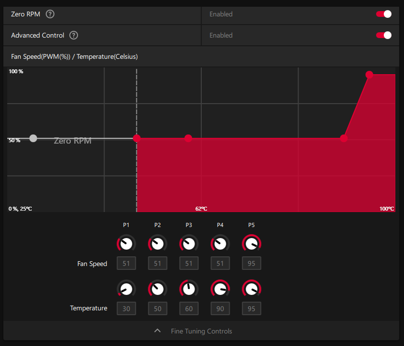Select the second red curve point at 50%
The height and width of the screenshot is (346, 404).
(x=188, y=138)
